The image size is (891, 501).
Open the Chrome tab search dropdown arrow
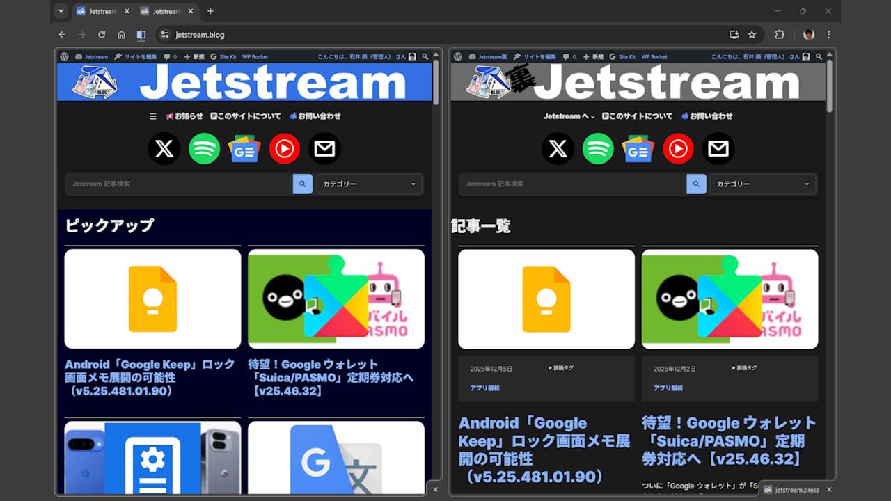click(61, 11)
